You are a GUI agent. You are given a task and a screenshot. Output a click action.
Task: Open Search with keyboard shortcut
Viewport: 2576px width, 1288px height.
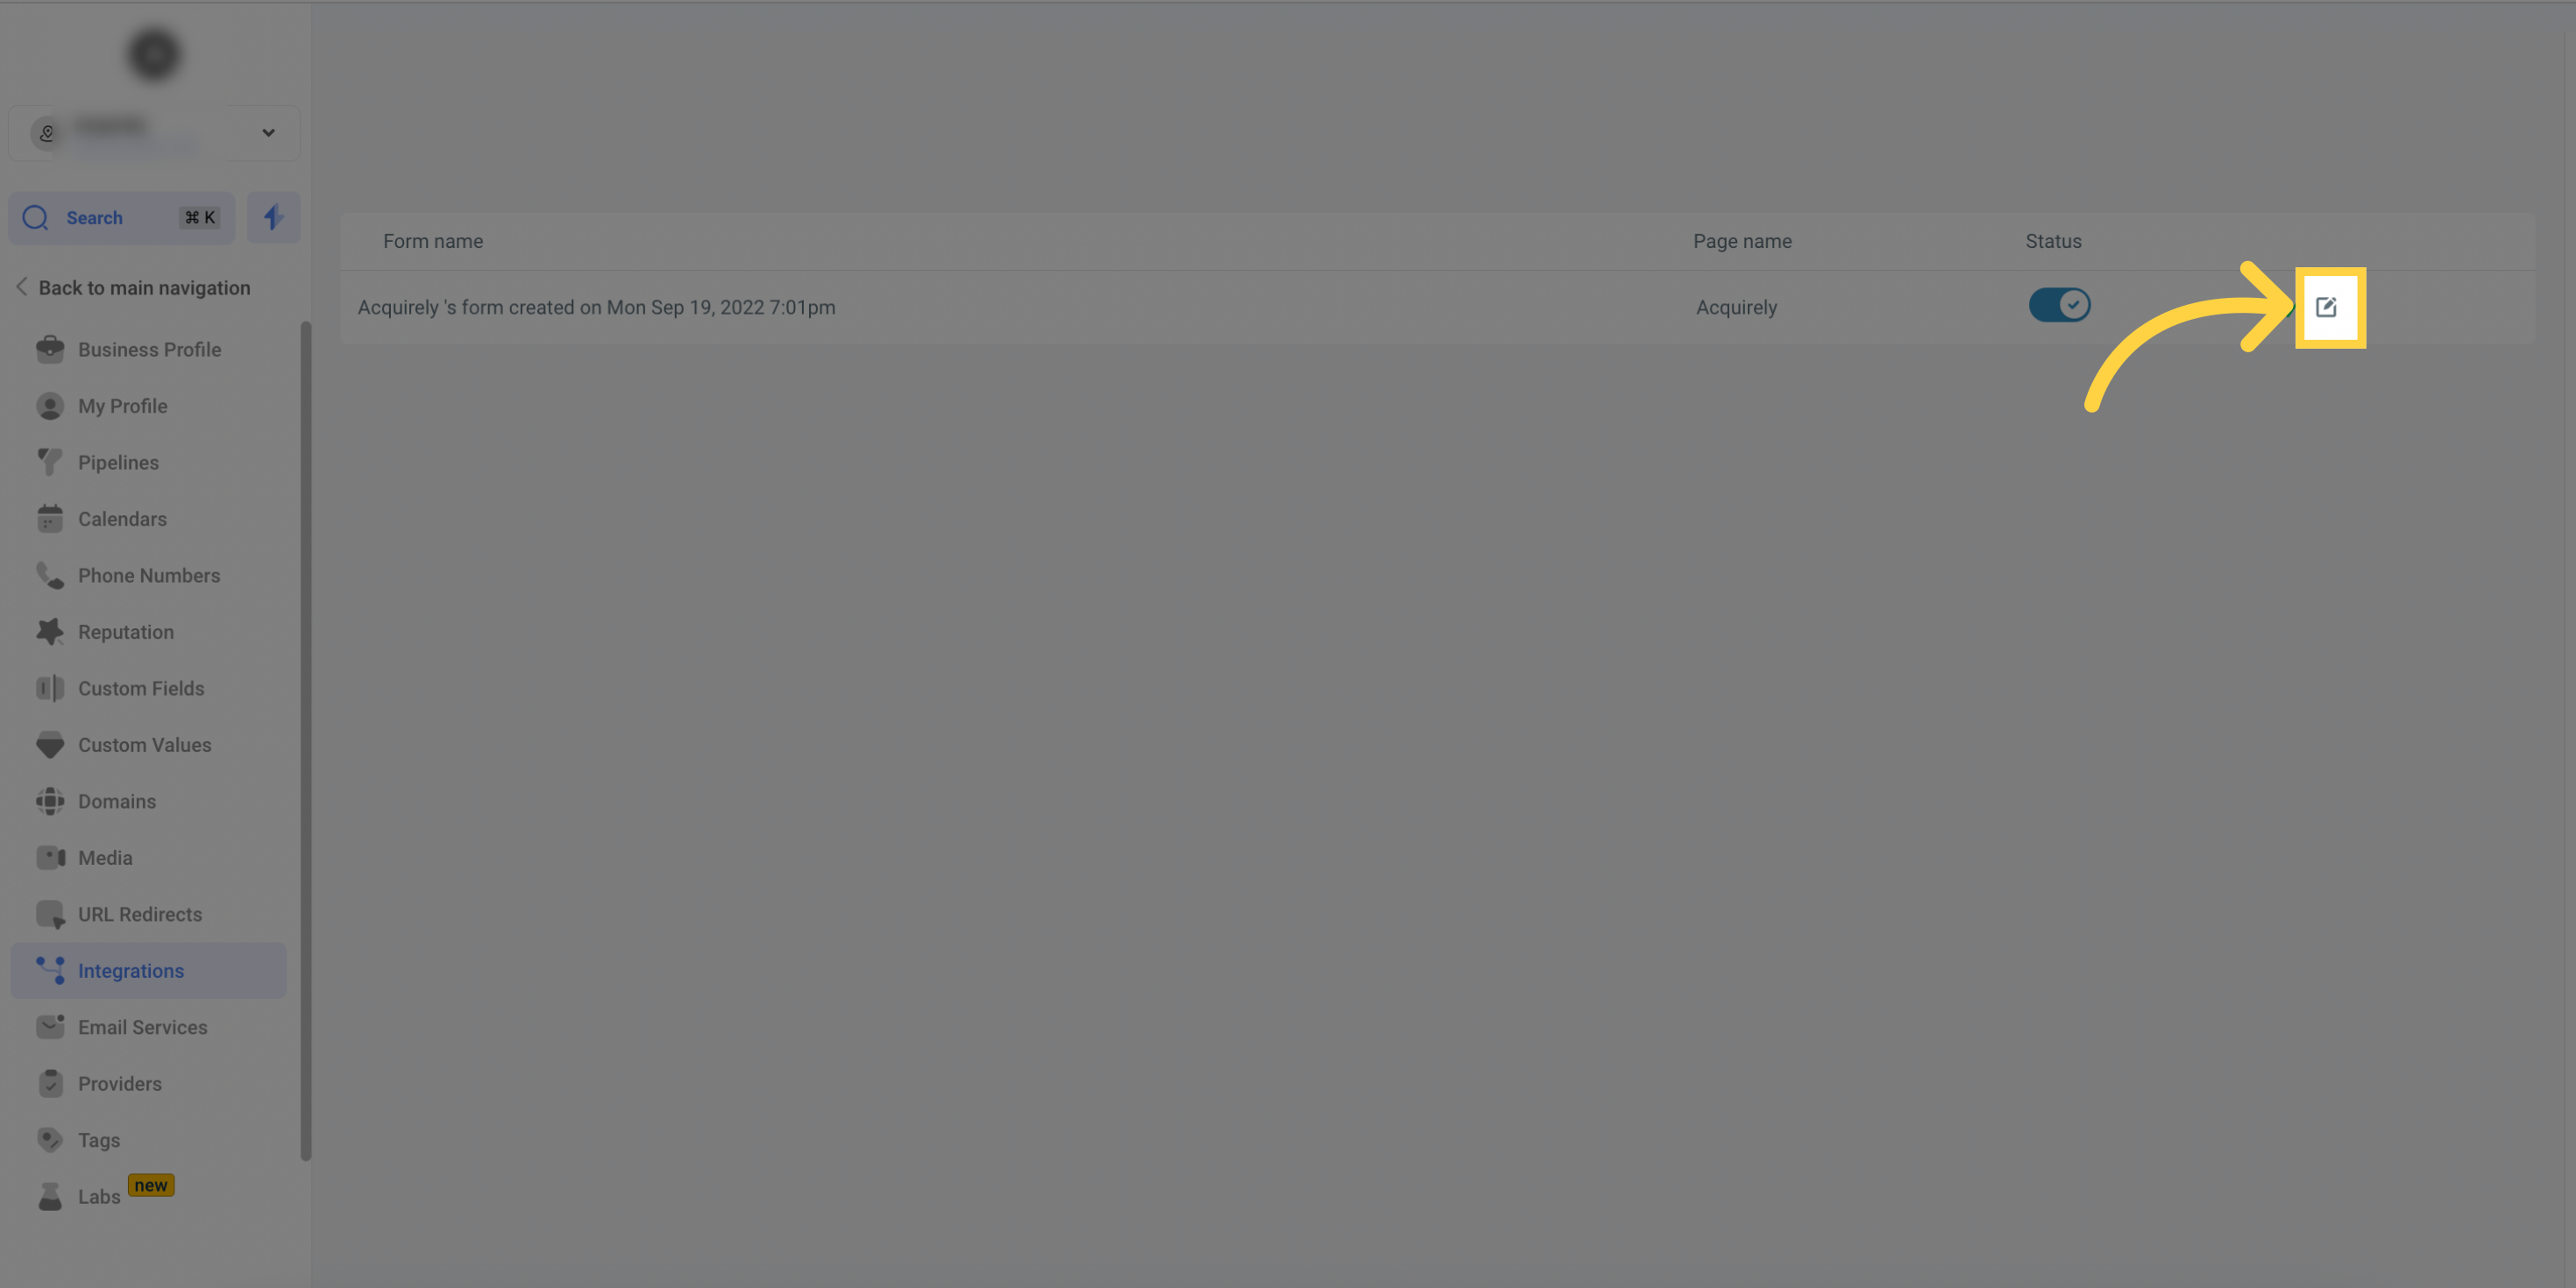tap(122, 216)
